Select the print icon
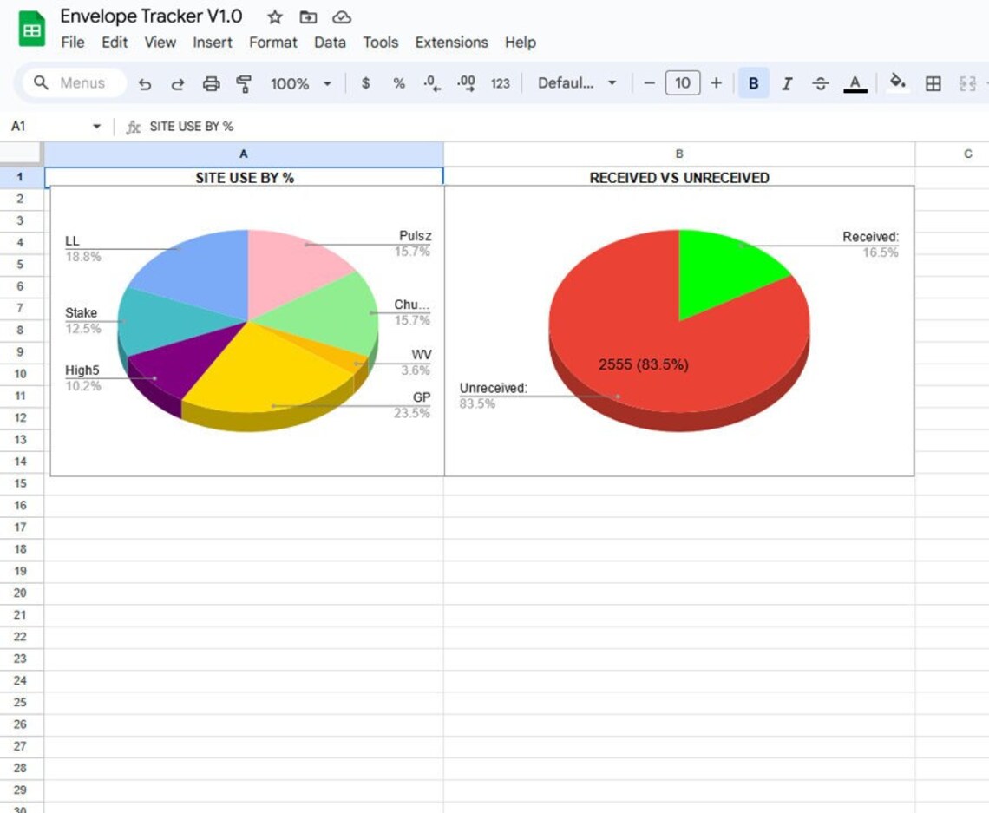This screenshot has height=813, width=989. [x=211, y=83]
